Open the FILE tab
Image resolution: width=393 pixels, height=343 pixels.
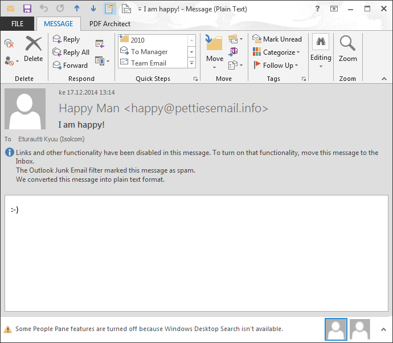click(17, 24)
